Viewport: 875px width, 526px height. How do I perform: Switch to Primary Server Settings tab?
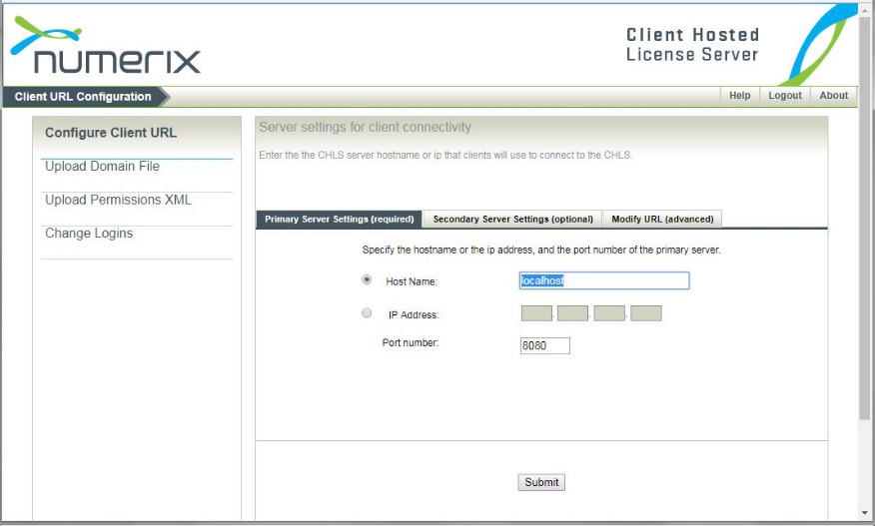click(x=339, y=220)
